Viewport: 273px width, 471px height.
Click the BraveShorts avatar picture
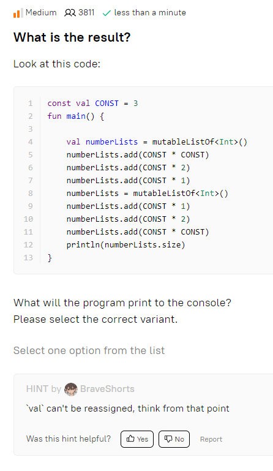tap(71, 389)
